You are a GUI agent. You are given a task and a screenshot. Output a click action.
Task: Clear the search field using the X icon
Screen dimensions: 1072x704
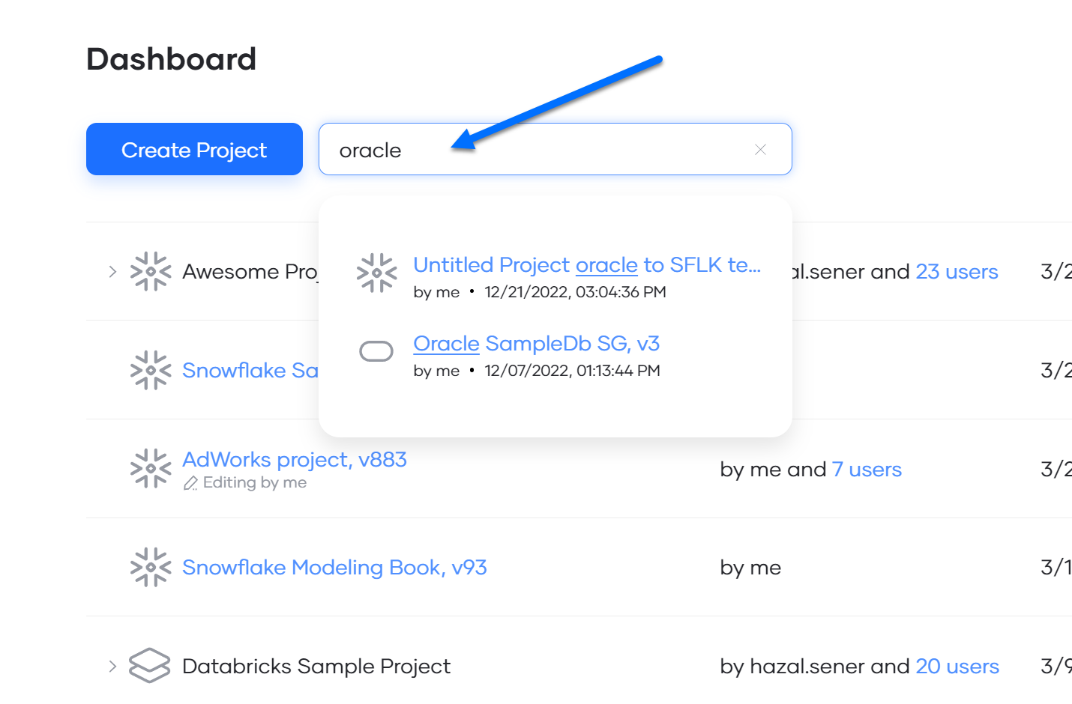(760, 149)
